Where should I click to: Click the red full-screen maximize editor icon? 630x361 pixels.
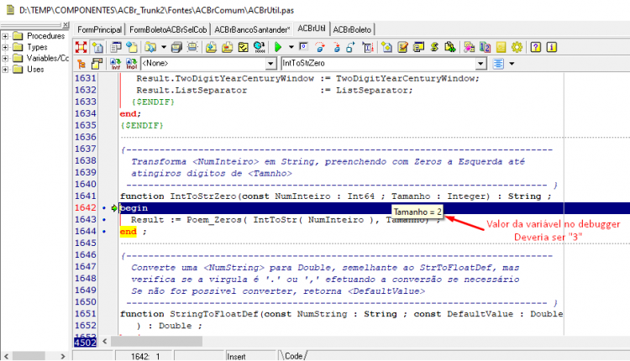[81, 47]
